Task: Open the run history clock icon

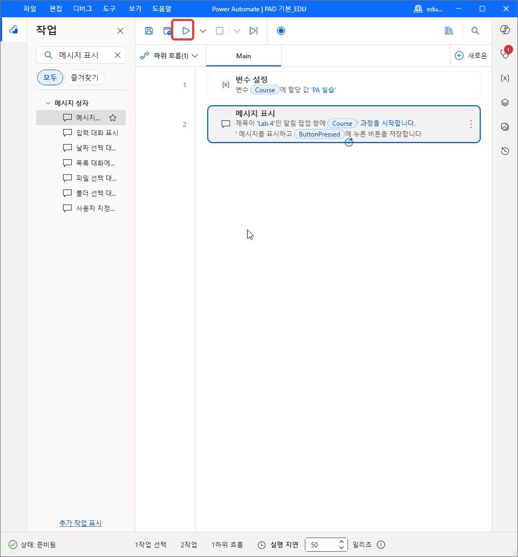Action: point(505,151)
